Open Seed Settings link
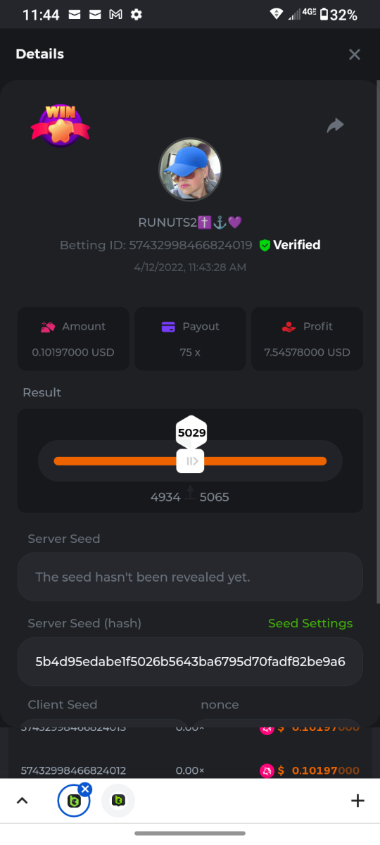The width and height of the screenshot is (380, 845). click(x=310, y=623)
